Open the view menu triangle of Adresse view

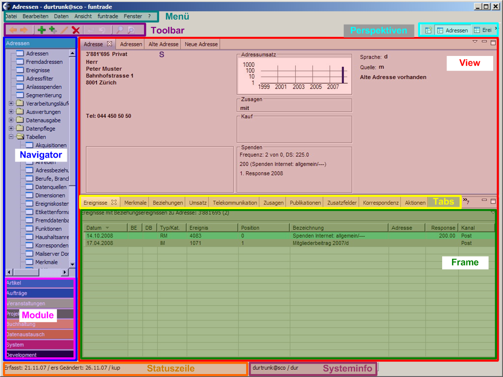click(x=475, y=42)
